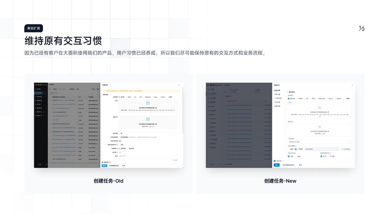Open the 批量操作 dropdown in New screenshot

(229, 96)
